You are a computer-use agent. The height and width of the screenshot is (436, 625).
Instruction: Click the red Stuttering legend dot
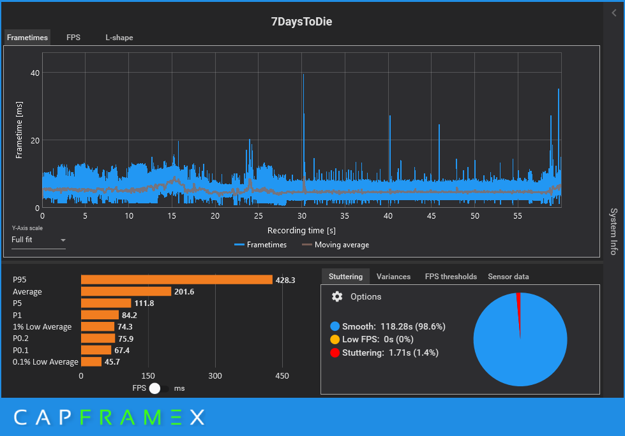point(335,352)
